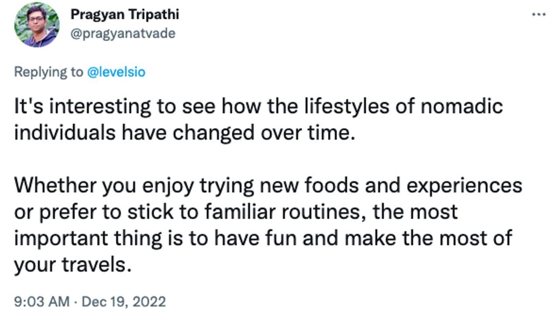This screenshot has width=559, height=314.
Task: Open Pragyan Tripathi's profile picture
Action: [x=37, y=24]
